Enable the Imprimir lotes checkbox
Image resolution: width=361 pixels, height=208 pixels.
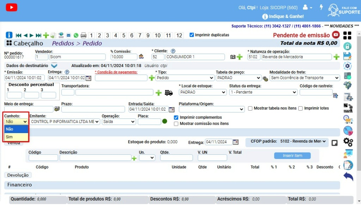click(300, 108)
